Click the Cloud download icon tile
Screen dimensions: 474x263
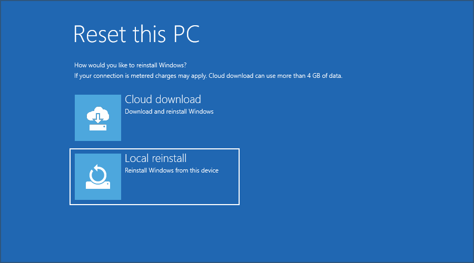(x=98, y=118)
